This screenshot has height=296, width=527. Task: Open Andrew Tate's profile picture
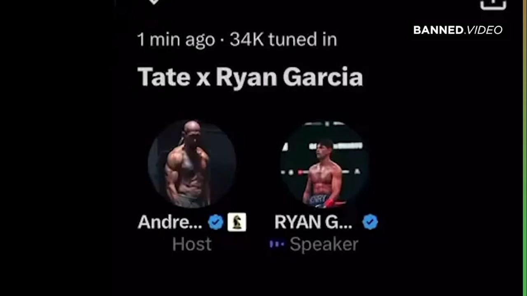point(191,164)
